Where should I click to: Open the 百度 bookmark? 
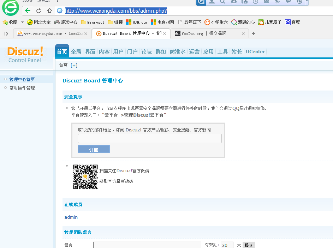click(x=292, y=22)
